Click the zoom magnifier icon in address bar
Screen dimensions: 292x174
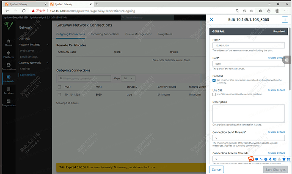[237, 11]
